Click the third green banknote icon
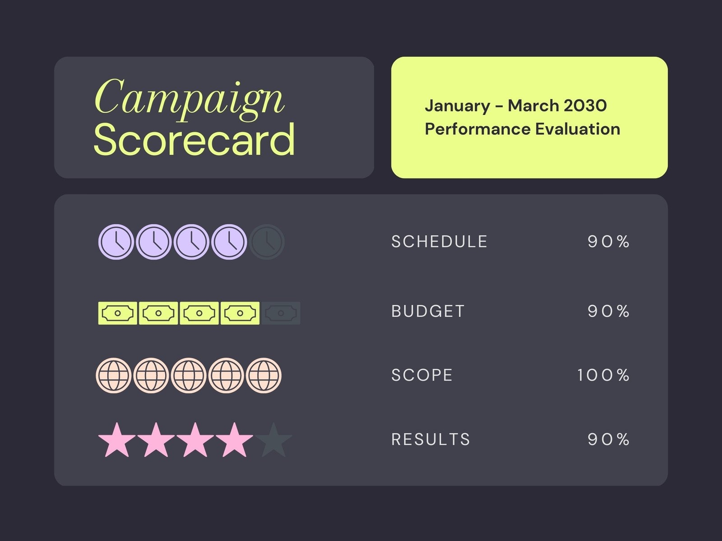Image resolution: width=722 pixels, height=541 pixels. tap(199, 313)
